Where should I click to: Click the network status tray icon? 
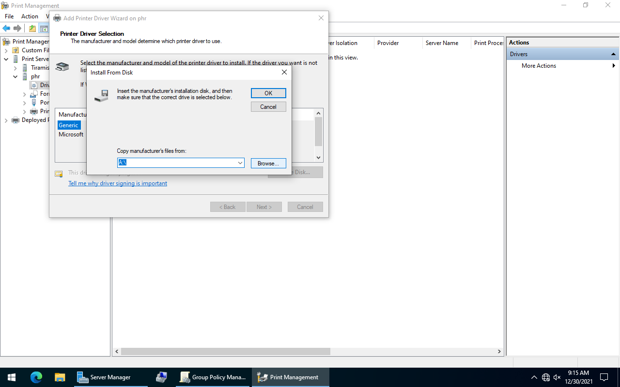pos(546,377)
